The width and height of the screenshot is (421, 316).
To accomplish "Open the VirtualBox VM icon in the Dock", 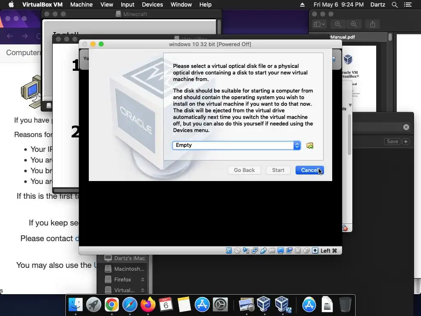I will 282,304.
